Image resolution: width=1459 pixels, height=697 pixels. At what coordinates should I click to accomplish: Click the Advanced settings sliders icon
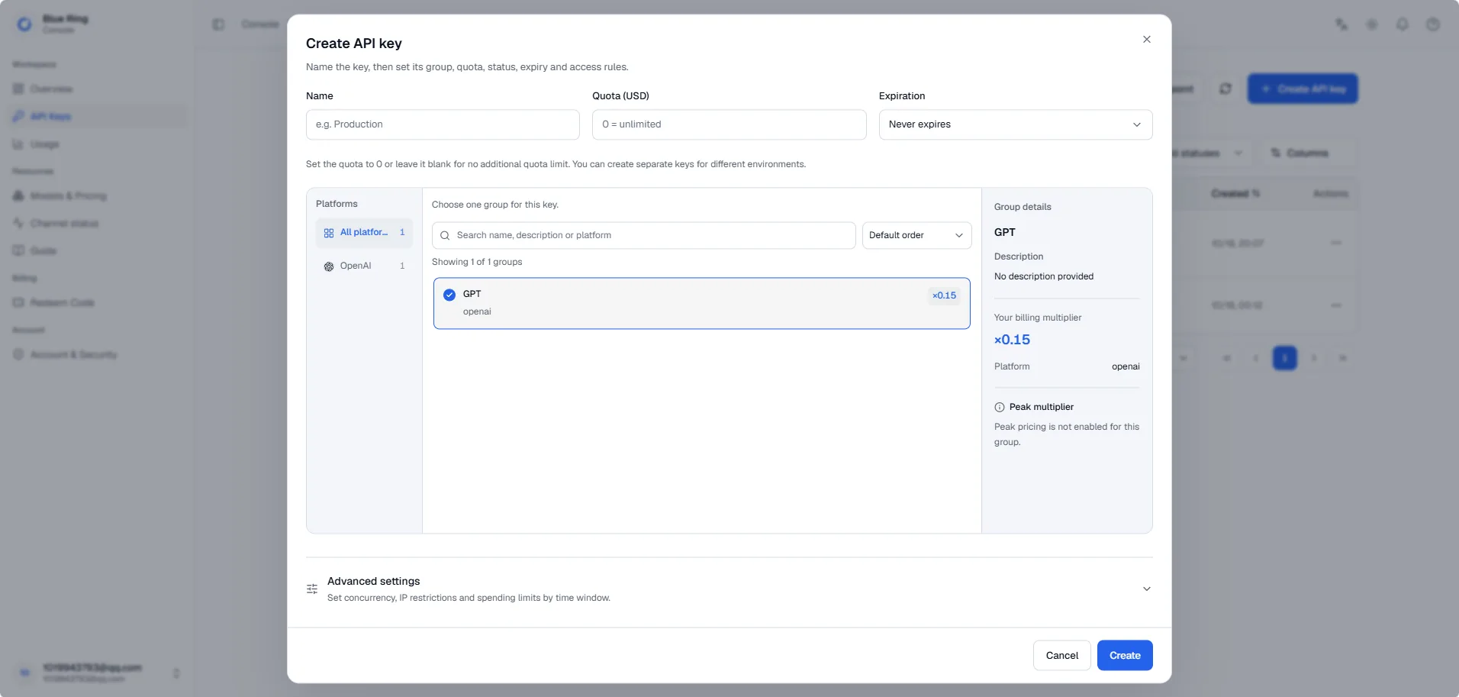click(x=312, y=589)
